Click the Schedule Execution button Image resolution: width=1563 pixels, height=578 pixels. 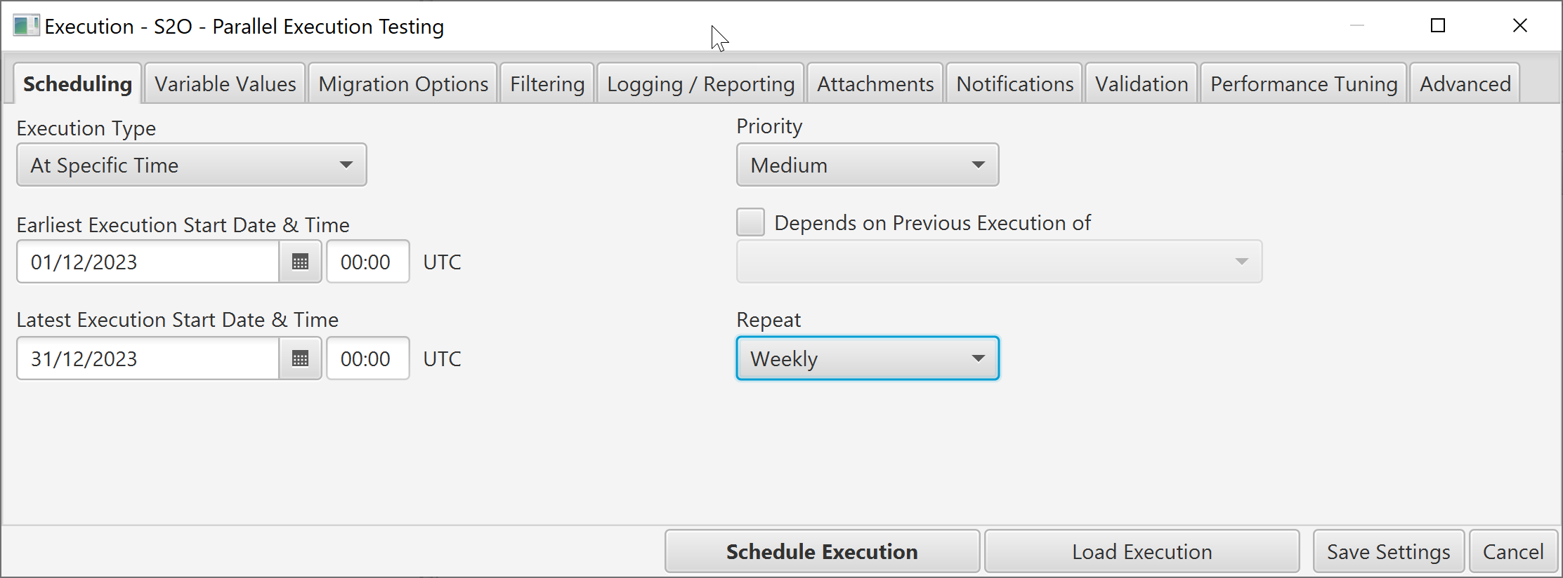(822, 551)
